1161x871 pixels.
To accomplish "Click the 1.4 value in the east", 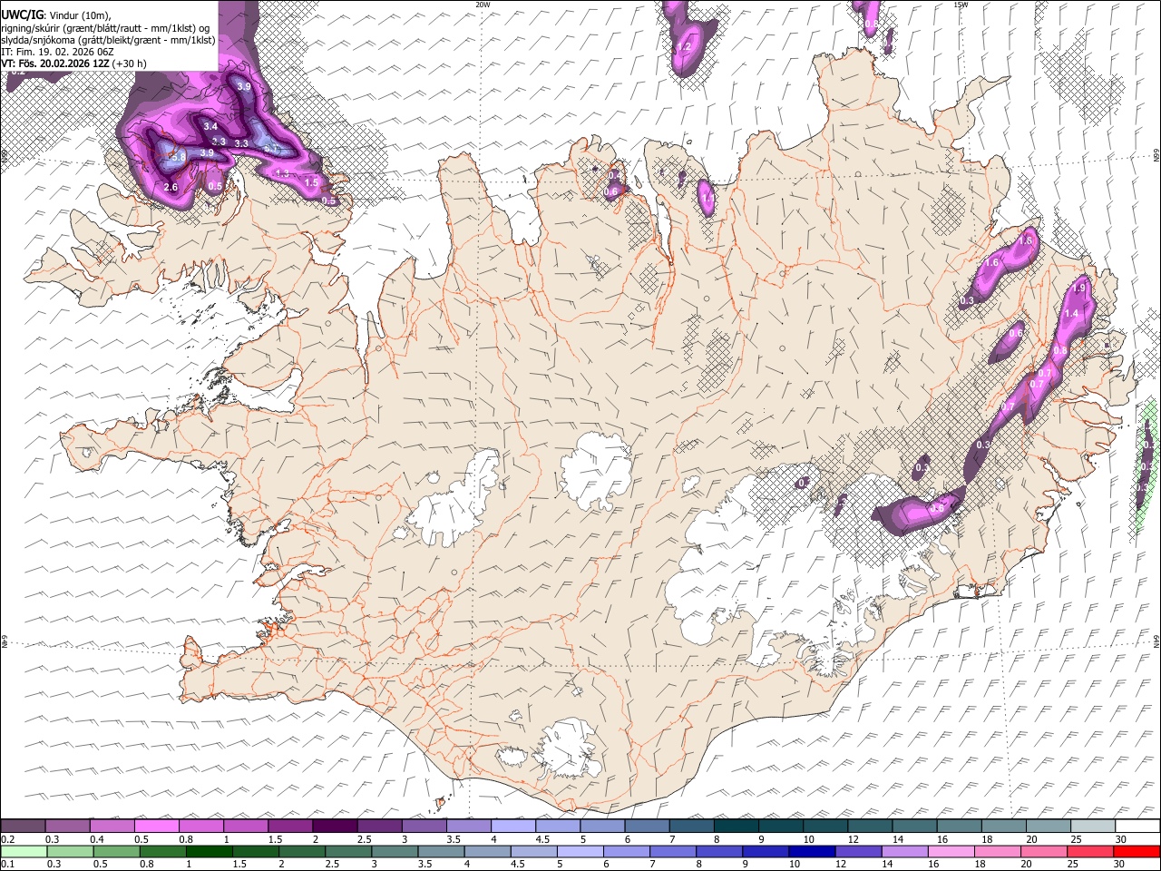I will coord(1071,313).
